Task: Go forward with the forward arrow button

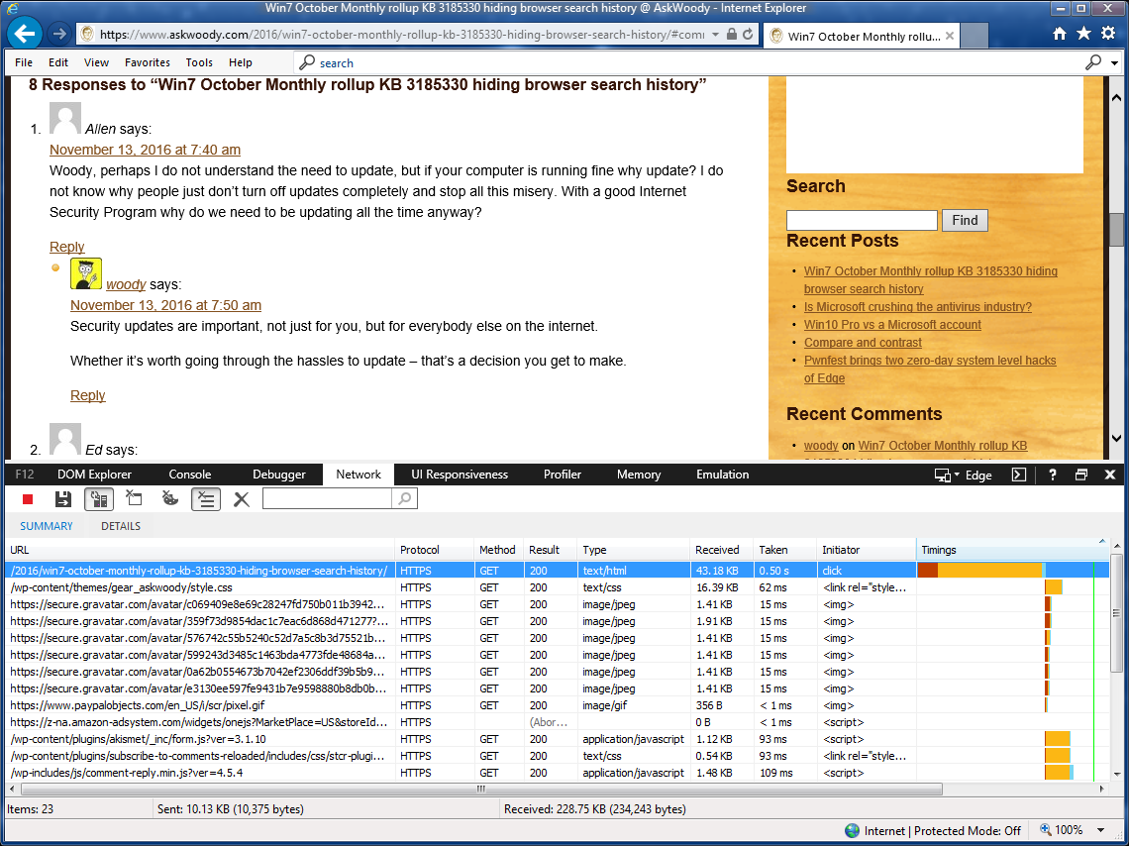Action: point(59,34)
